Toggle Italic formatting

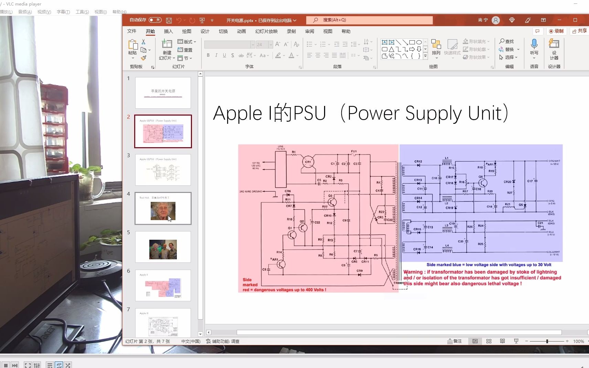click(x=216, y=55)
